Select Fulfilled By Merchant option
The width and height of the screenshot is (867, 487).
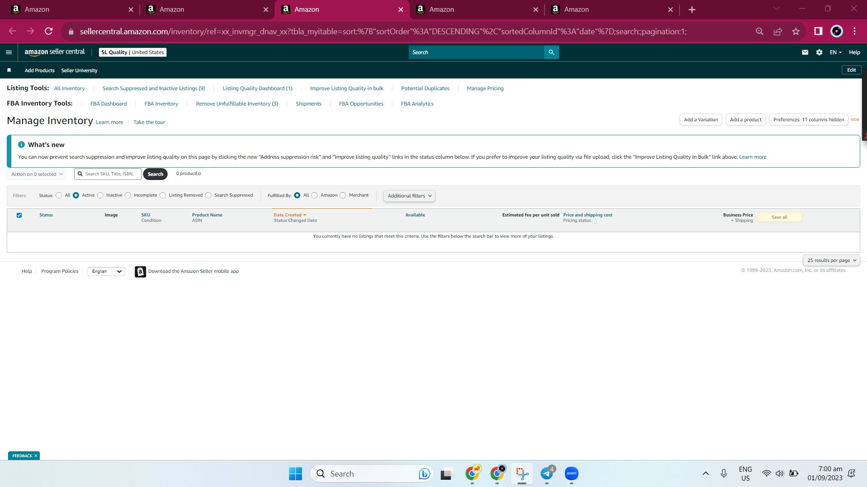(343, 195)
